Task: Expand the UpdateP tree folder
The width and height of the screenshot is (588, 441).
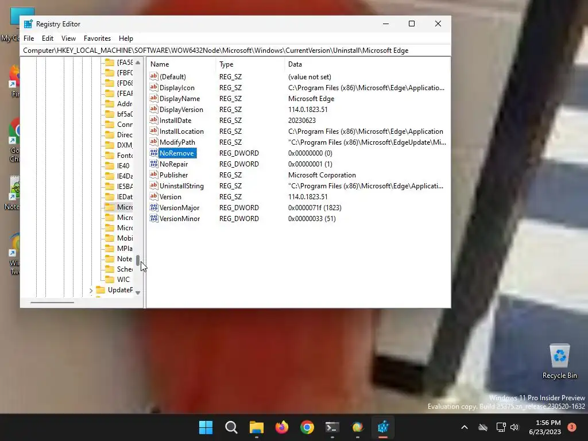Action: tap(91, 290)
